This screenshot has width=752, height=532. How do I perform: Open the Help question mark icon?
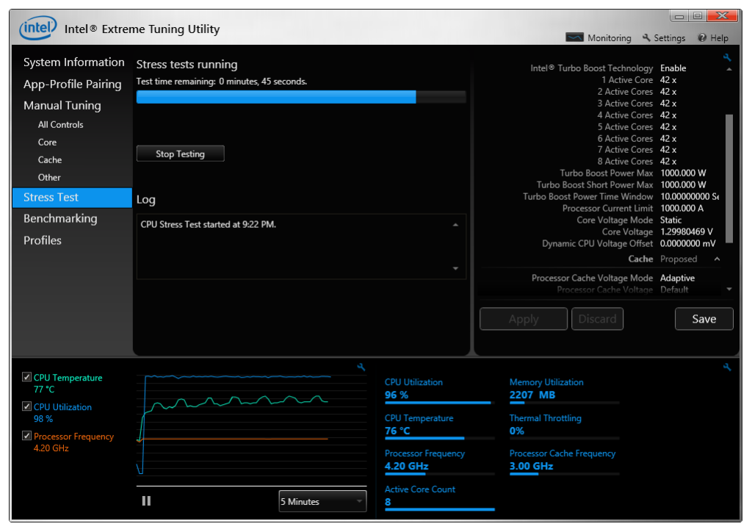click(x=702, y=37)
